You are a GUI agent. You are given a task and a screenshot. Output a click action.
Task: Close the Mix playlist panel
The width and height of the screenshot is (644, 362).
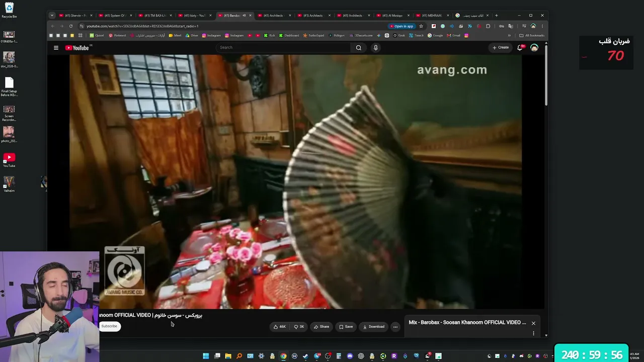[x=533, y=323]
